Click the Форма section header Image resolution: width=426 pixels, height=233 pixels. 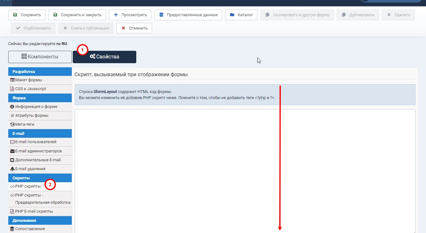pos(40,98)
